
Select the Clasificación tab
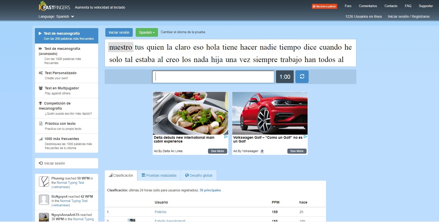click(x=121, y=175)
